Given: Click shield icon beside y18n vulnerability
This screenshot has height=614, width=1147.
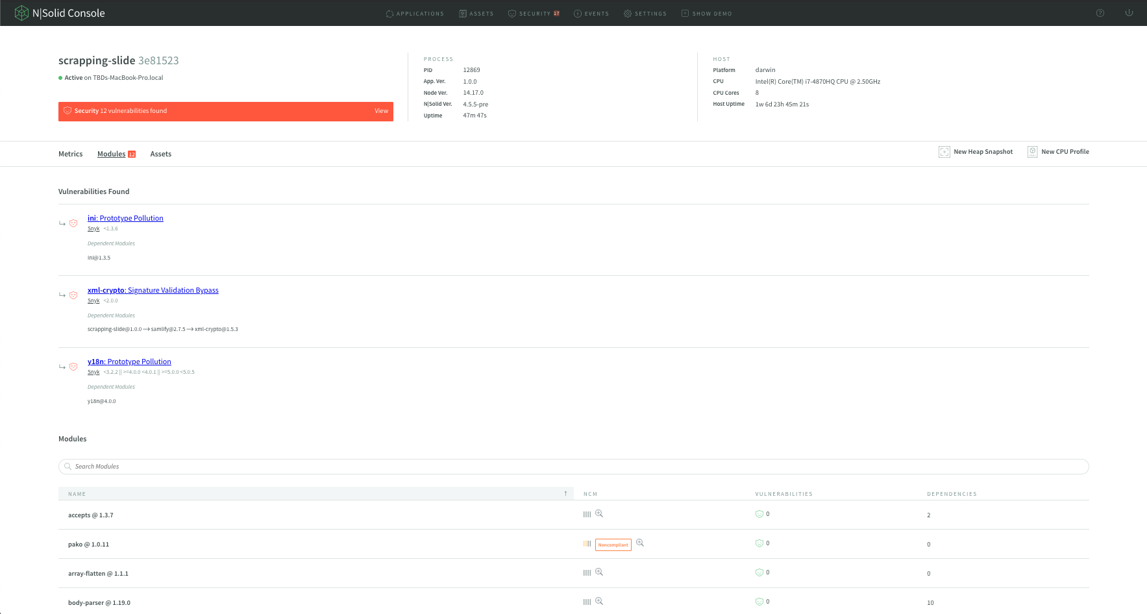Looking at the screenshot, I should pos(73,367).
